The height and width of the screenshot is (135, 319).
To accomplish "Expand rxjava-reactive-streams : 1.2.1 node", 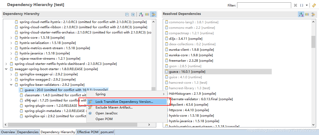I will tap(11, 59).
